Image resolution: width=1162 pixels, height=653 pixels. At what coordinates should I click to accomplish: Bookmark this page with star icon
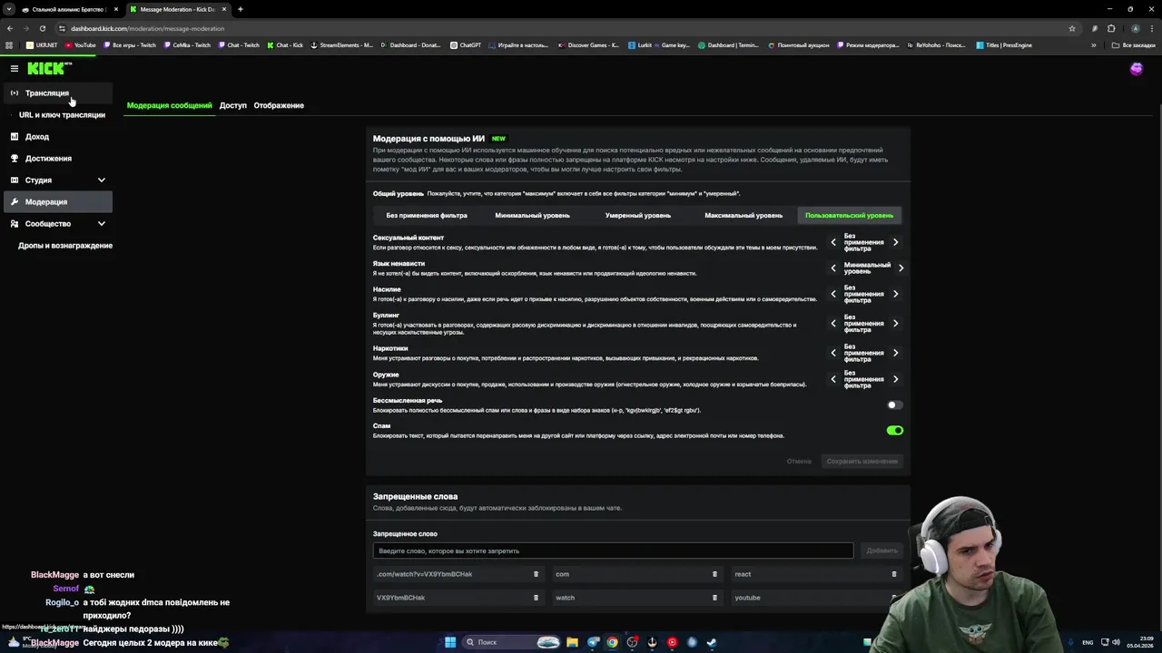(x=1072, y=28)
